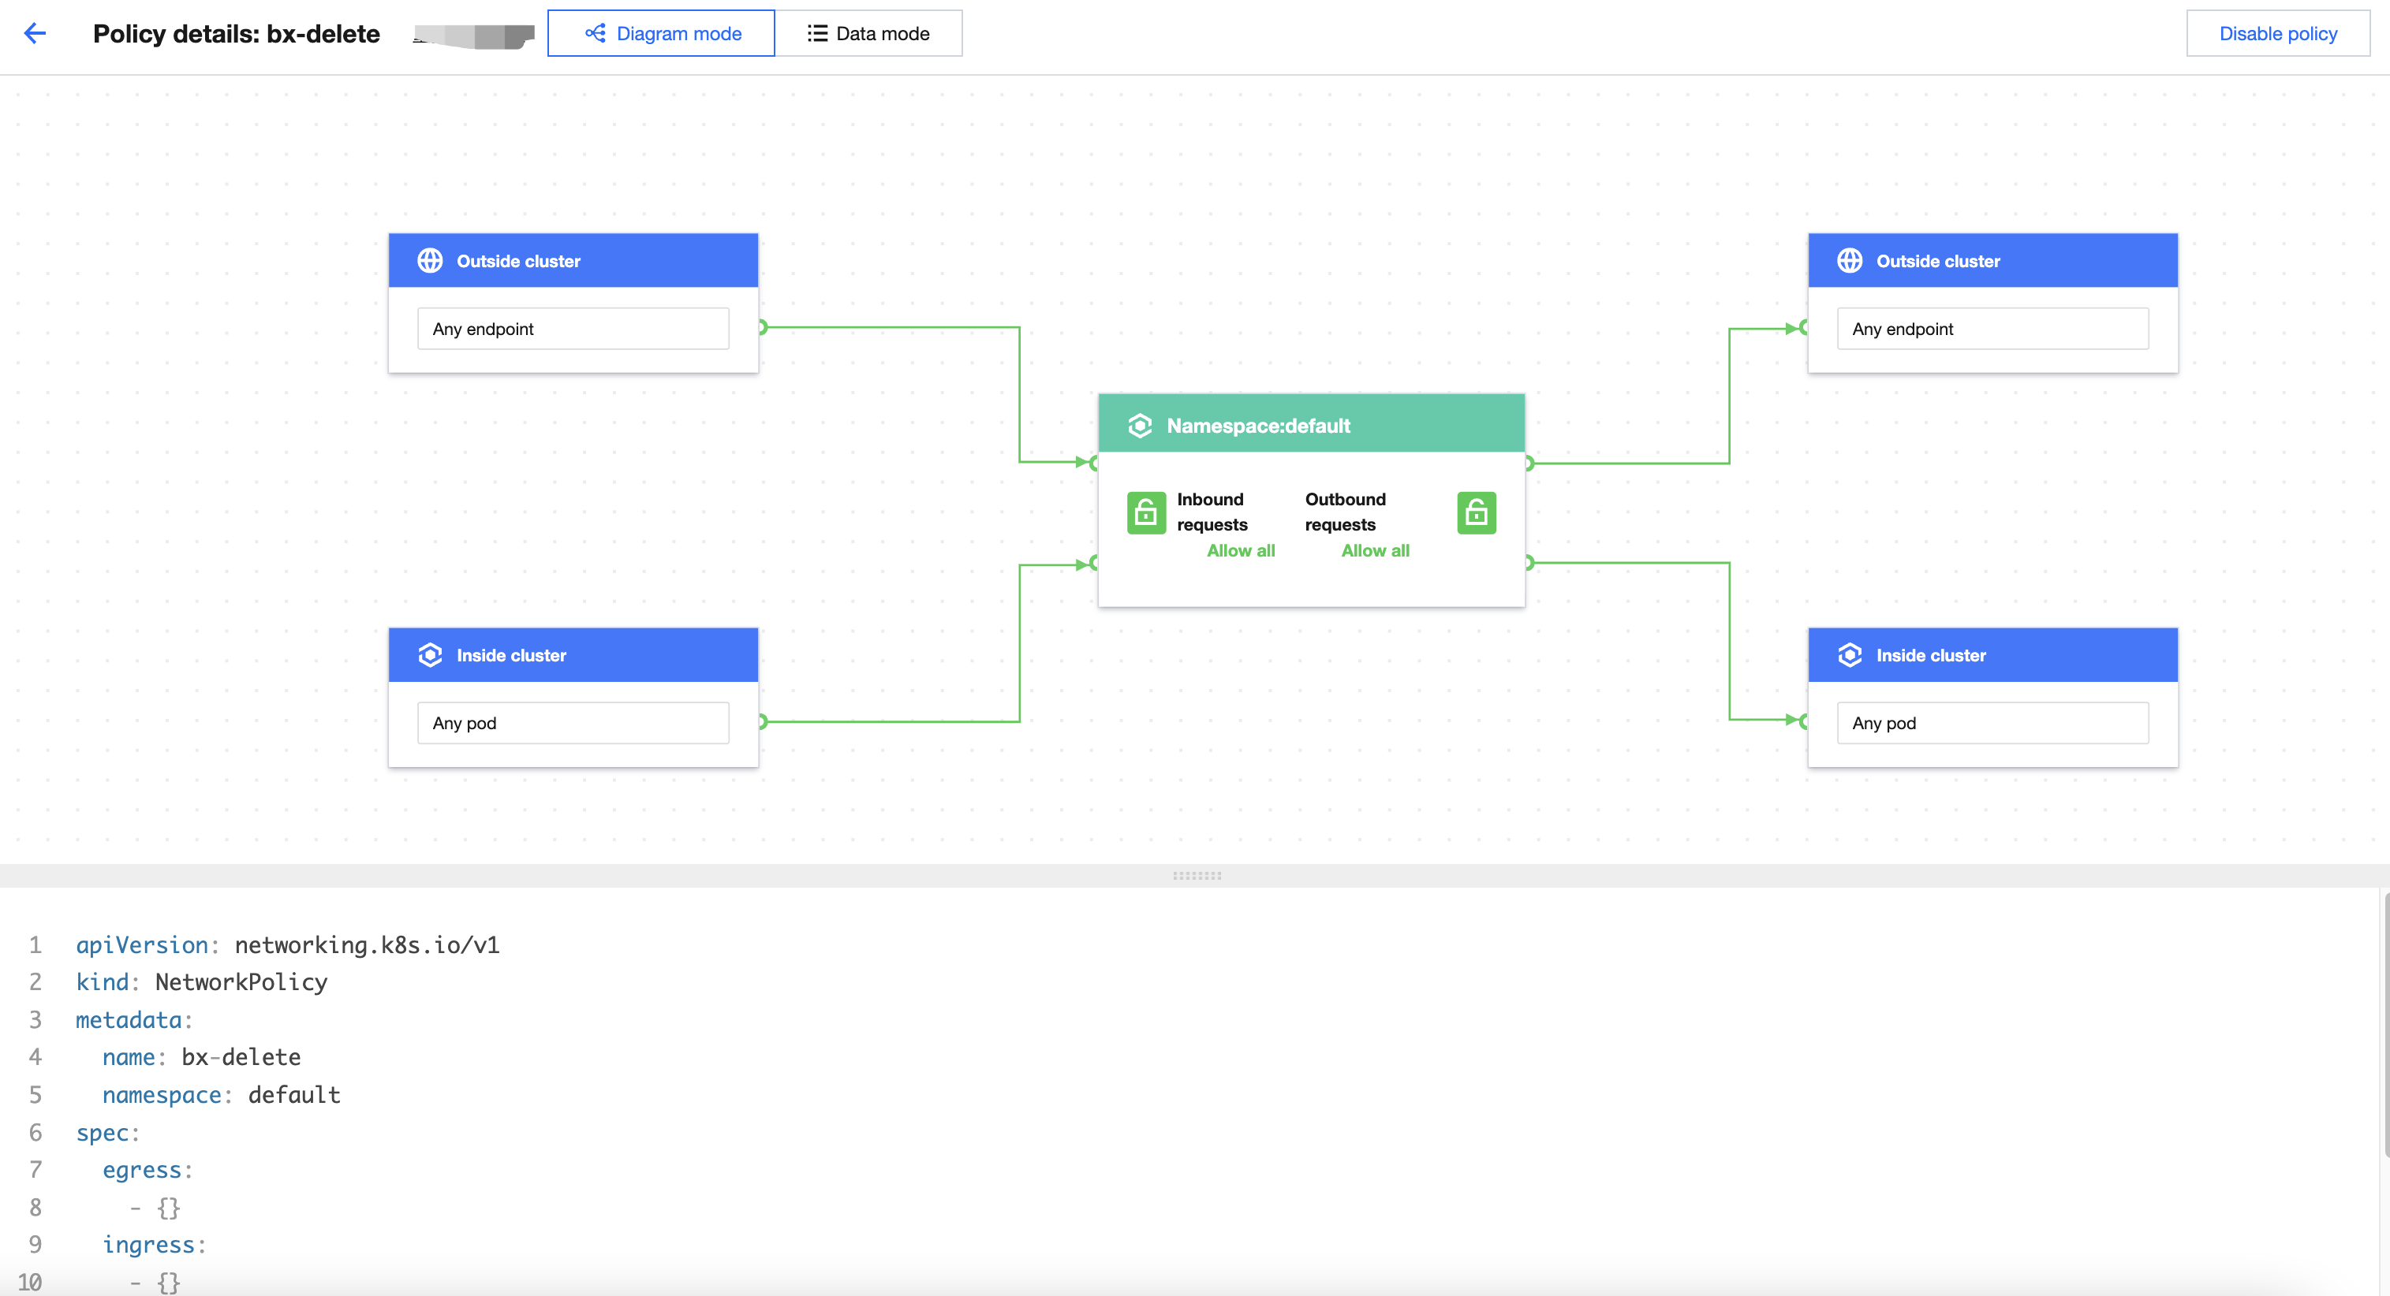
Task: Click outbound Allow all label
Action: point(1375,551)
